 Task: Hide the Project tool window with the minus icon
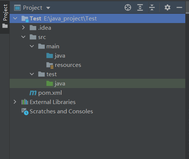179,7
